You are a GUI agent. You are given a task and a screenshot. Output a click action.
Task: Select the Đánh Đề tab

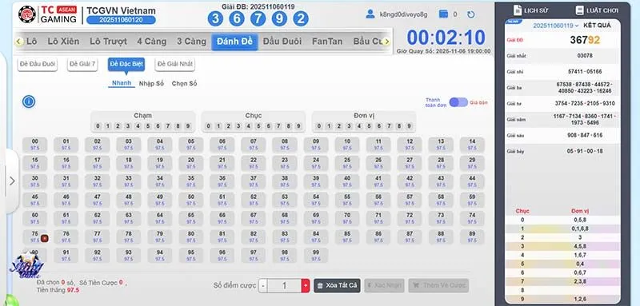click(x=234, y=42)
